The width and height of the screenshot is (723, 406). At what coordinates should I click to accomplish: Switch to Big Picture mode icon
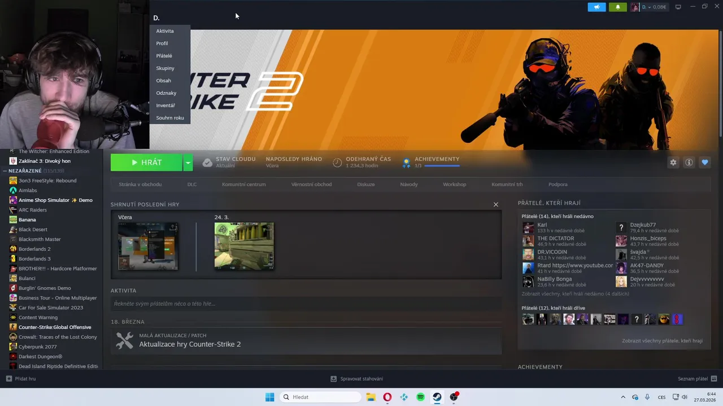pos(678,7)
